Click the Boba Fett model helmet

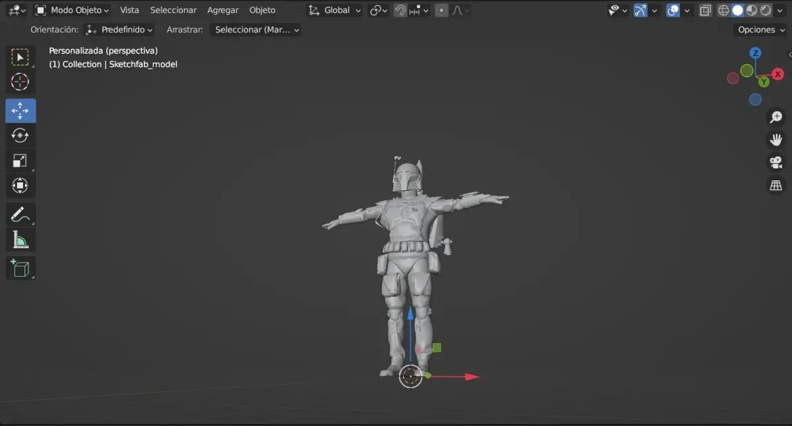(x=407, y=177)
